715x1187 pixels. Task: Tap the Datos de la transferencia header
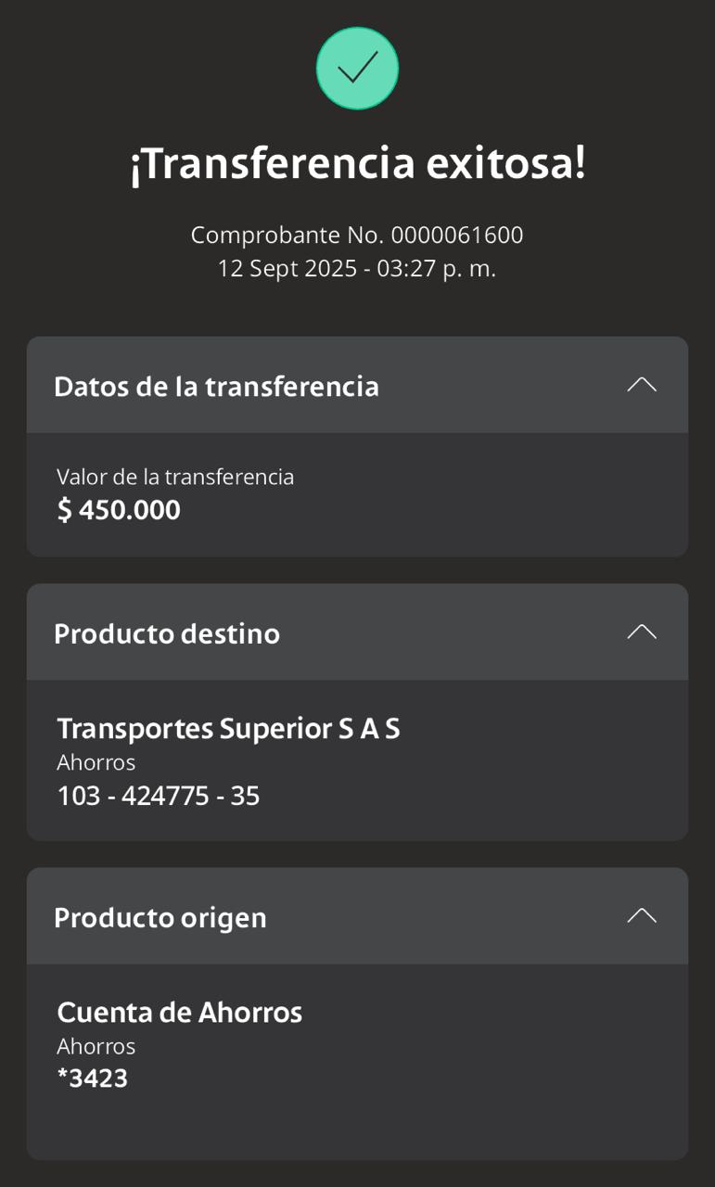tap(216, 387)
